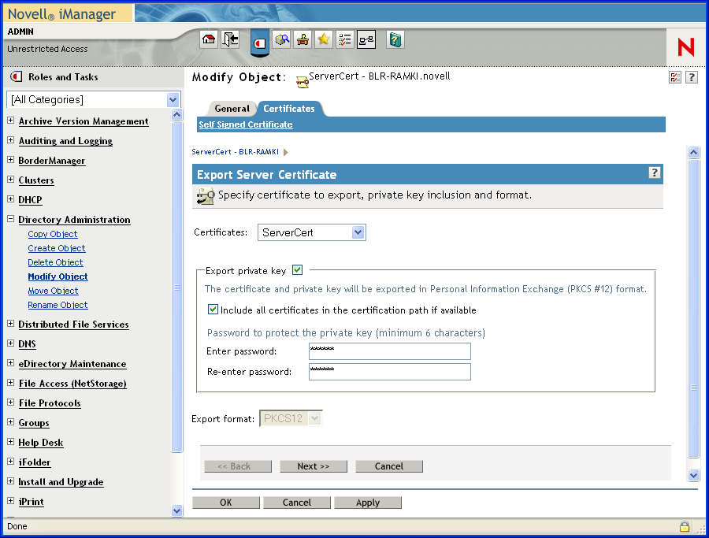
Task: Collapse Directory Administration category
Action: click(11, 219)
